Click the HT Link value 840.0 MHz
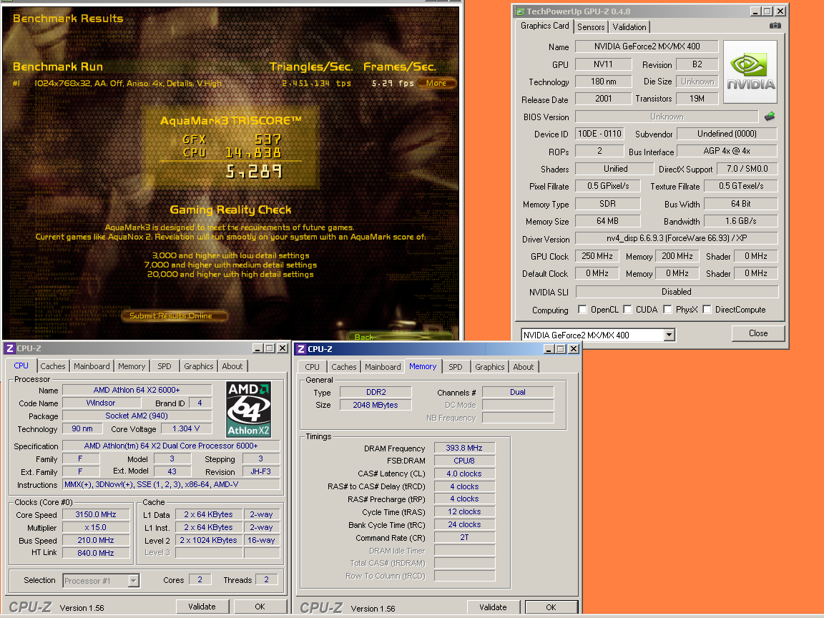This screenshot has width=824, height=618. 96,553
